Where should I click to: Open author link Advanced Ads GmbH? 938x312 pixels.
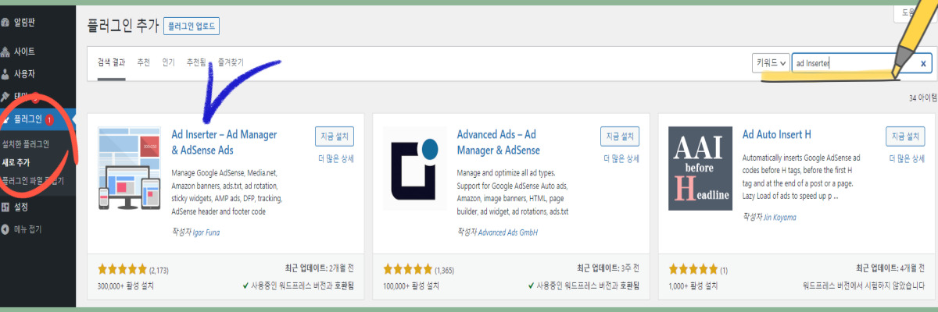508,232
